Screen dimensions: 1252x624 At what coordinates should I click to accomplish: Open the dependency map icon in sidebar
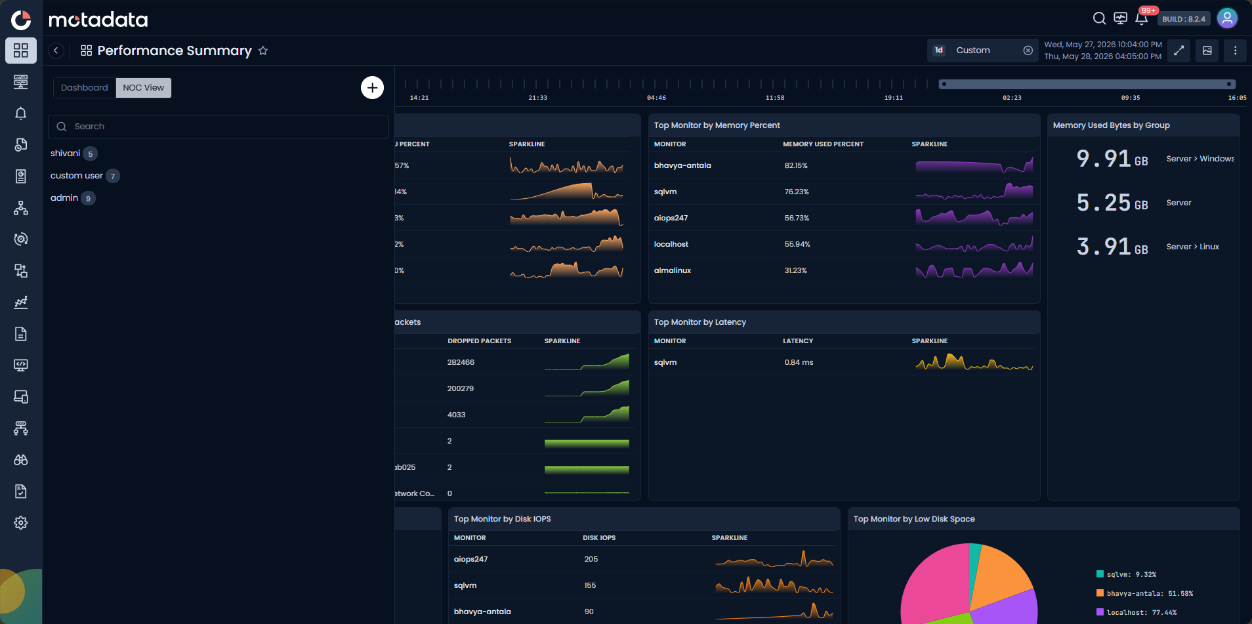coord(21,271)
